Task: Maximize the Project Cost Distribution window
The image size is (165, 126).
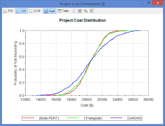Action: (x=149, y=3)
